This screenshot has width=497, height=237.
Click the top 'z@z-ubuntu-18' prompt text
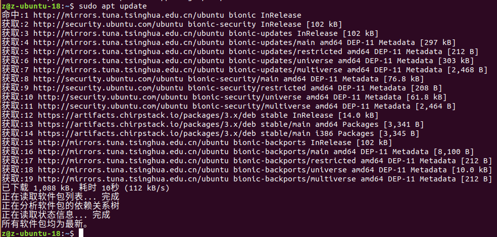(x=31, y=6)
